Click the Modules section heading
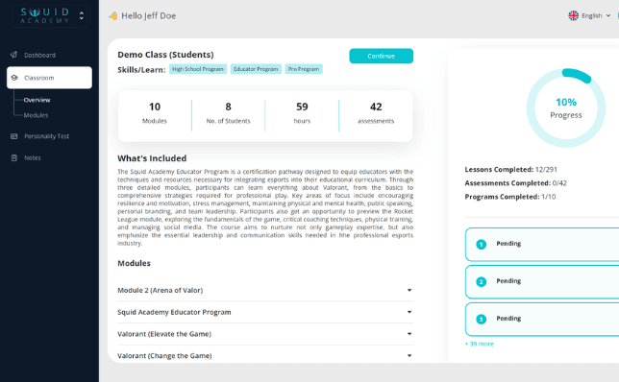The height and width of the screenshot is (382, 619). pos(134,263)
